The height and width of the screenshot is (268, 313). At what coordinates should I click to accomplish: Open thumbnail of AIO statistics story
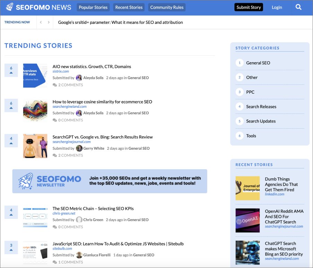35,76
